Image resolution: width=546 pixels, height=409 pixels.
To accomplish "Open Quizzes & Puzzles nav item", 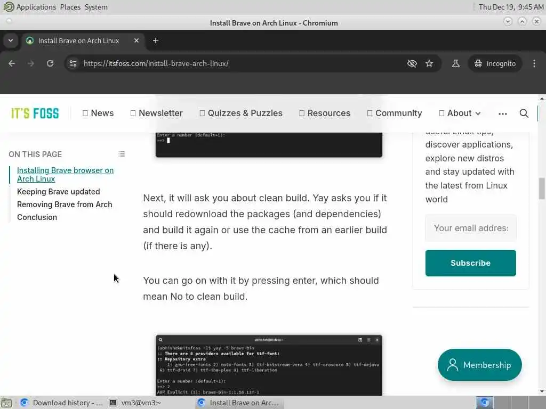I will pyautogui.click(x=241, y=113).
